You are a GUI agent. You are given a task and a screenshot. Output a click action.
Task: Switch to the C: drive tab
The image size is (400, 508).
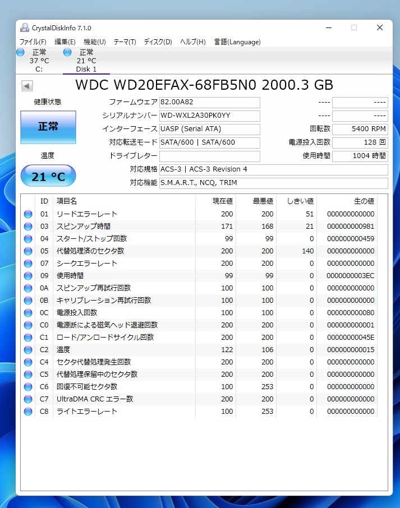pyautogui.click(x=39, y=61)
